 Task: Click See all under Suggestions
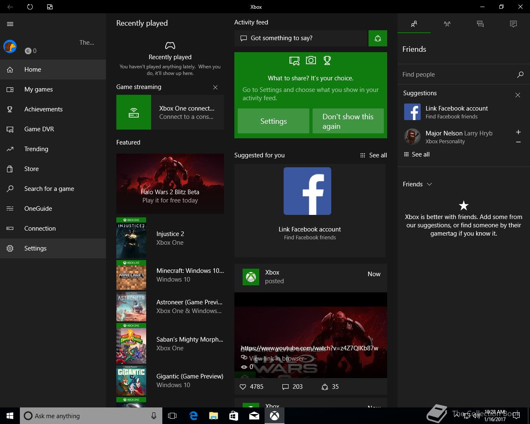click(x=417, y=154)
